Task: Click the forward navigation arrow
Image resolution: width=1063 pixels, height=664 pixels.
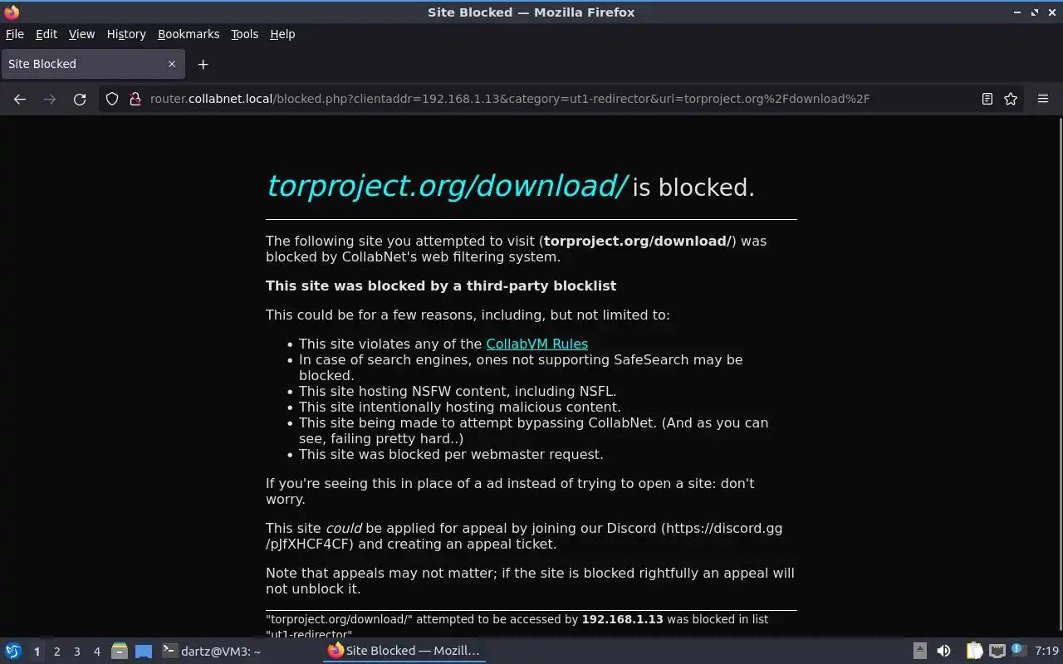Action: click(x=50, y=99)
